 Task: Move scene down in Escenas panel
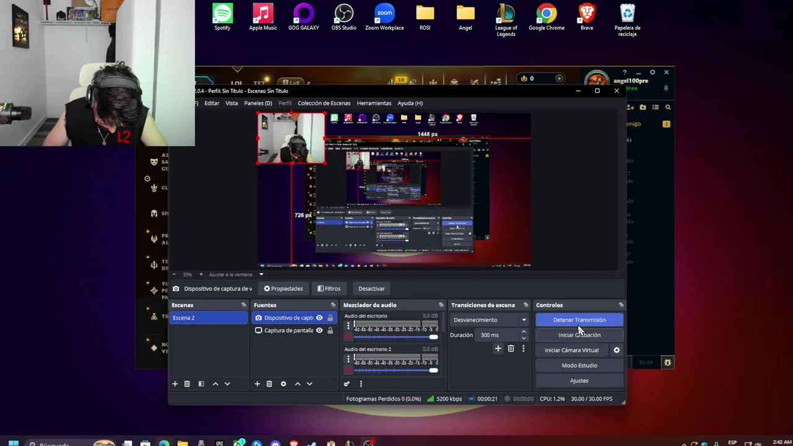coord(227,384)
